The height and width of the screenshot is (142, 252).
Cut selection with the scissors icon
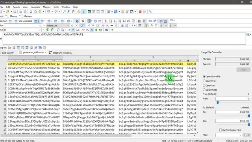pyautogui.click(x=31, y=11)
